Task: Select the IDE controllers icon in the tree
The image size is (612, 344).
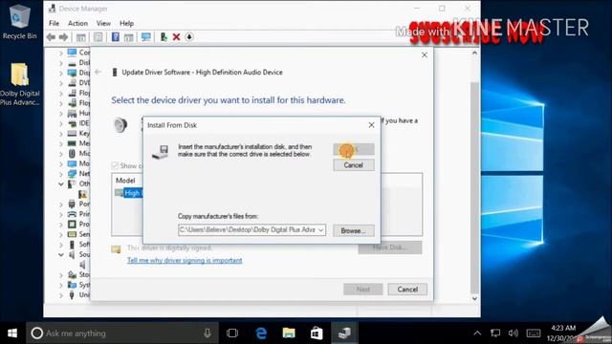Action: [73, 123]
